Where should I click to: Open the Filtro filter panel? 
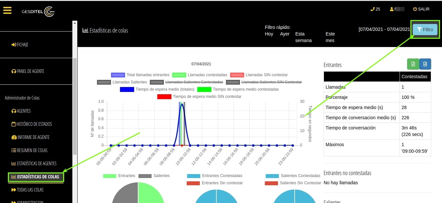point(425,30)
